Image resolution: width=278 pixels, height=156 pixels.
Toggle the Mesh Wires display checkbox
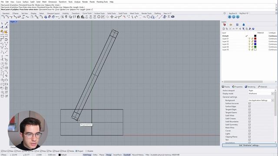click(249, 128)
